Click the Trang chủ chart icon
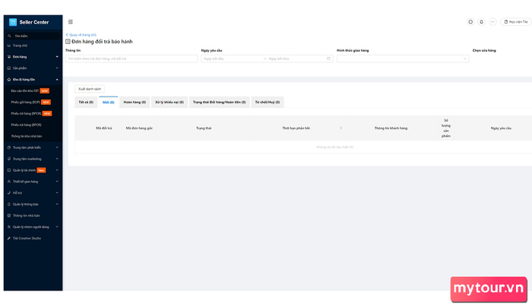532x308 pixels. [9, 46]
